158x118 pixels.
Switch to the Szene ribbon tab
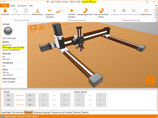coord(13,6)
